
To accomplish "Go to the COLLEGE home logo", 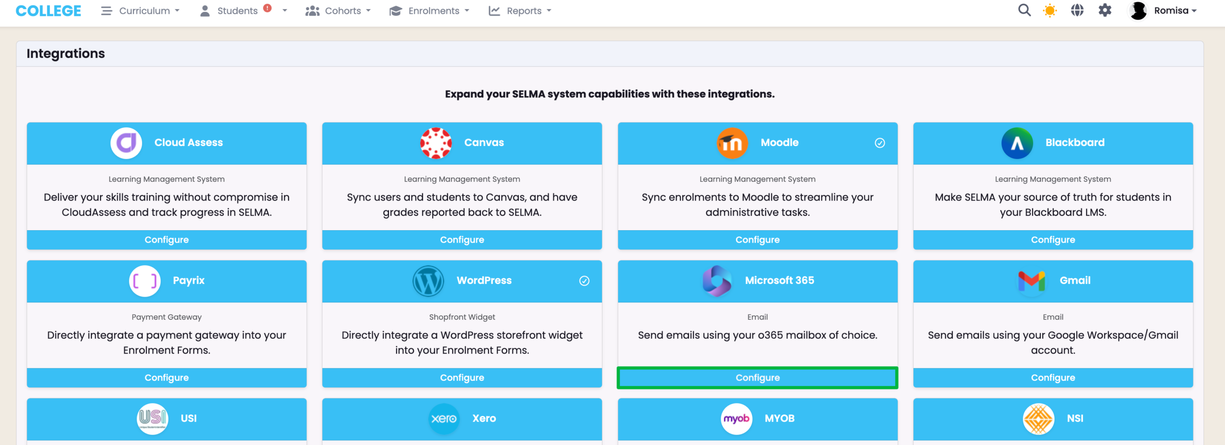I will [48, 11].
